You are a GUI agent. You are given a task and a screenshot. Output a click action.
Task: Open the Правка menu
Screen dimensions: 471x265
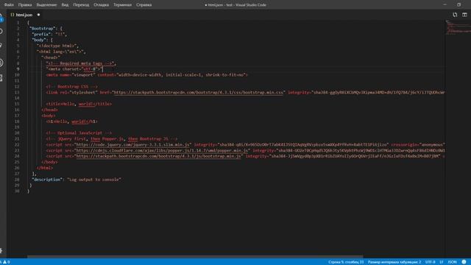click(x=25, y=5)
